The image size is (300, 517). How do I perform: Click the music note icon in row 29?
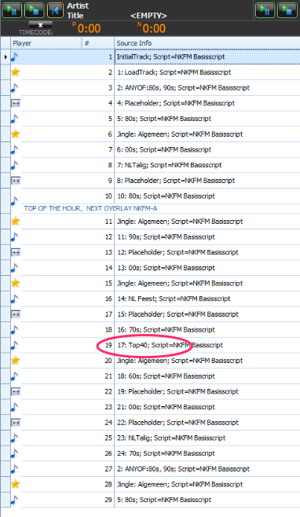coord(15,500)
